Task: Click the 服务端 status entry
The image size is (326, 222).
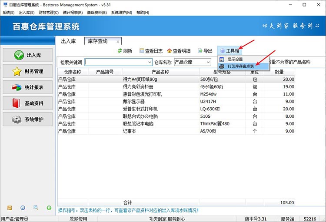Action: point(288,219)
